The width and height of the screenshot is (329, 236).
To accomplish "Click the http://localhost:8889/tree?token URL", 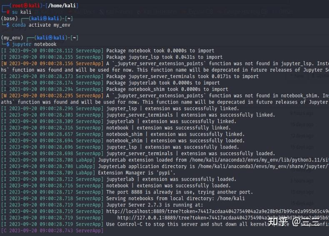I will [217, 211].
